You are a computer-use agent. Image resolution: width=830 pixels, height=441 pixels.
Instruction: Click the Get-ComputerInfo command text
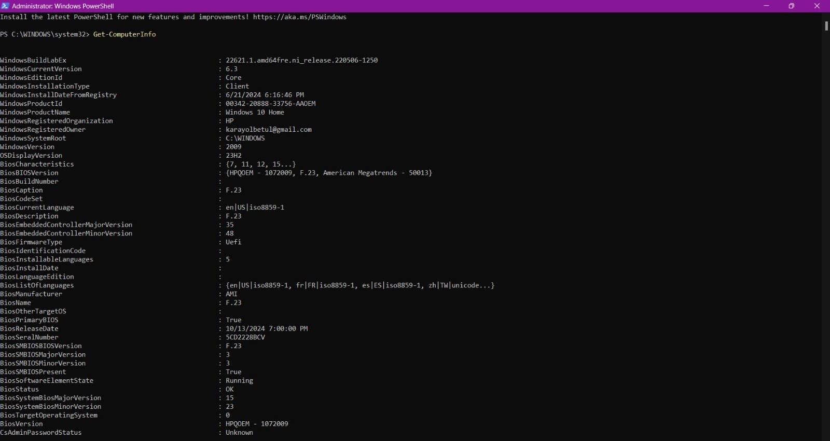click(125, 34)
